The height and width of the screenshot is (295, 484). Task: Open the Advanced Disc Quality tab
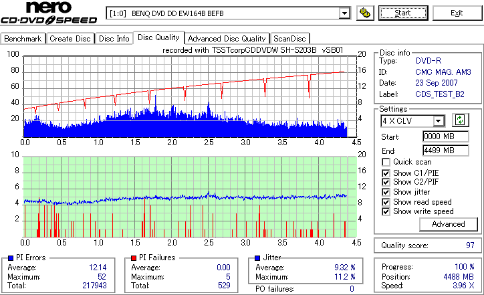[227, 39]
